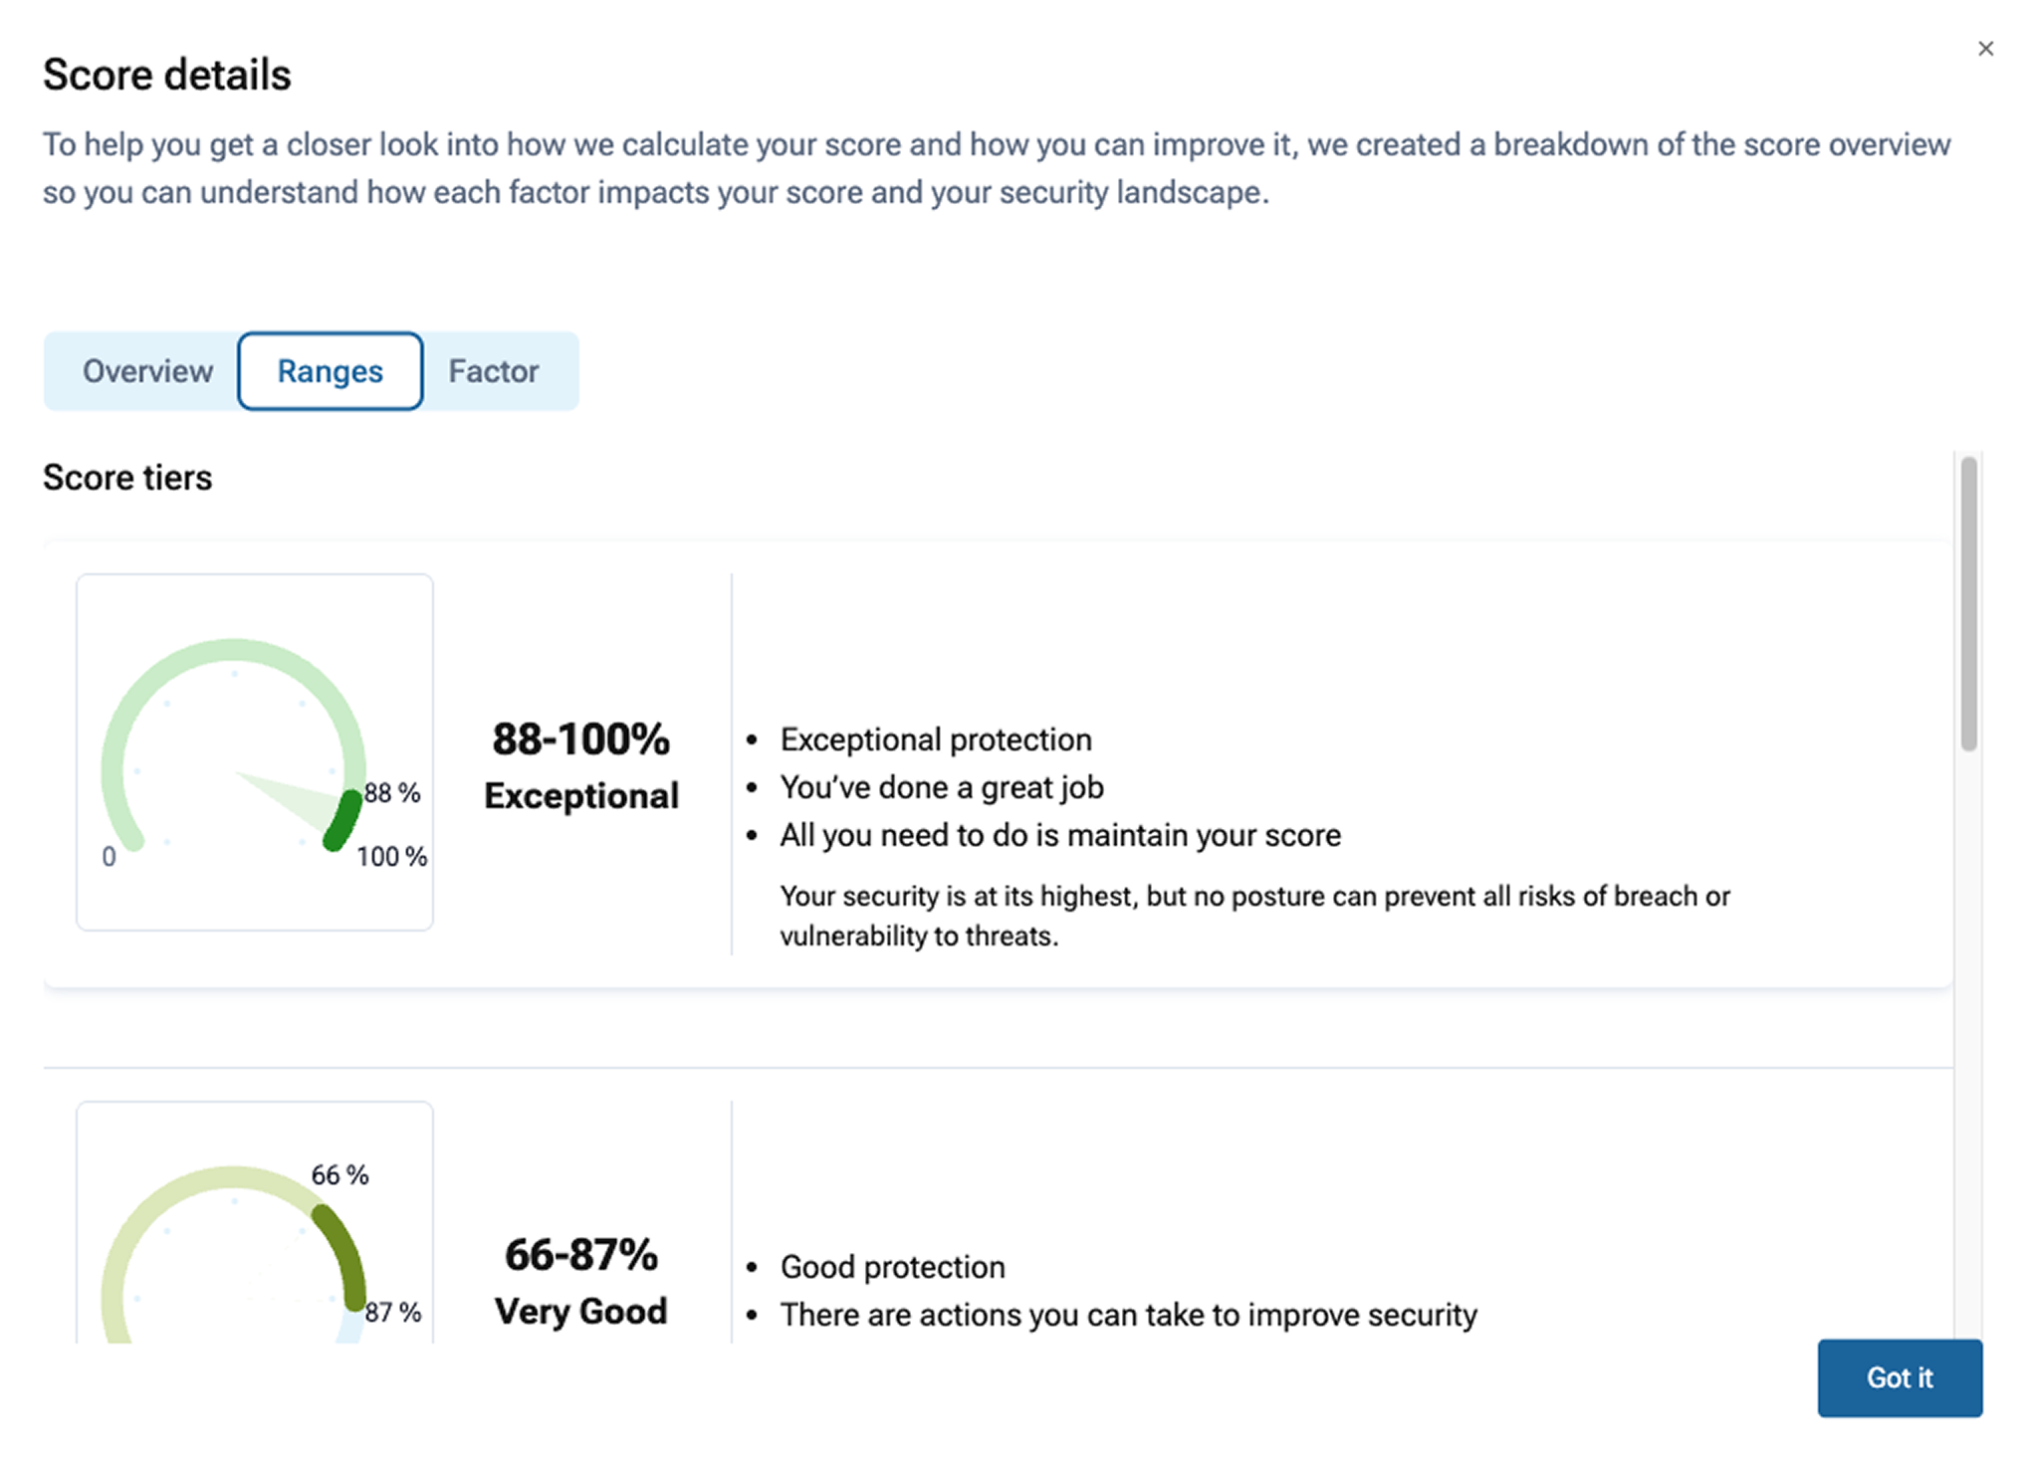Screen dimensions: 2027x1463
Task: Click the "Very Good" tier label
Action: click(x=581, y=1312)
